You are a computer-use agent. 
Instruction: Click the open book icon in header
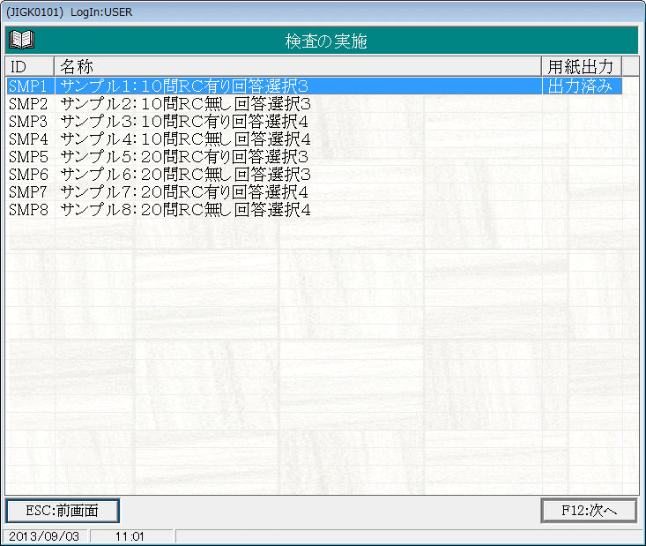[x=21, y=40]
